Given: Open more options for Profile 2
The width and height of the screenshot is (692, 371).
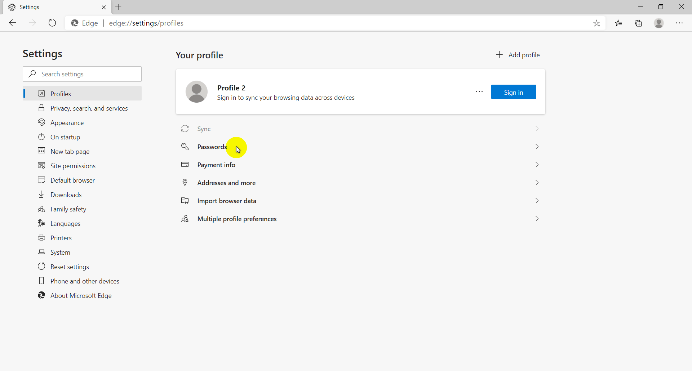Looking at the screenshot, I should (x=479, y=92).
